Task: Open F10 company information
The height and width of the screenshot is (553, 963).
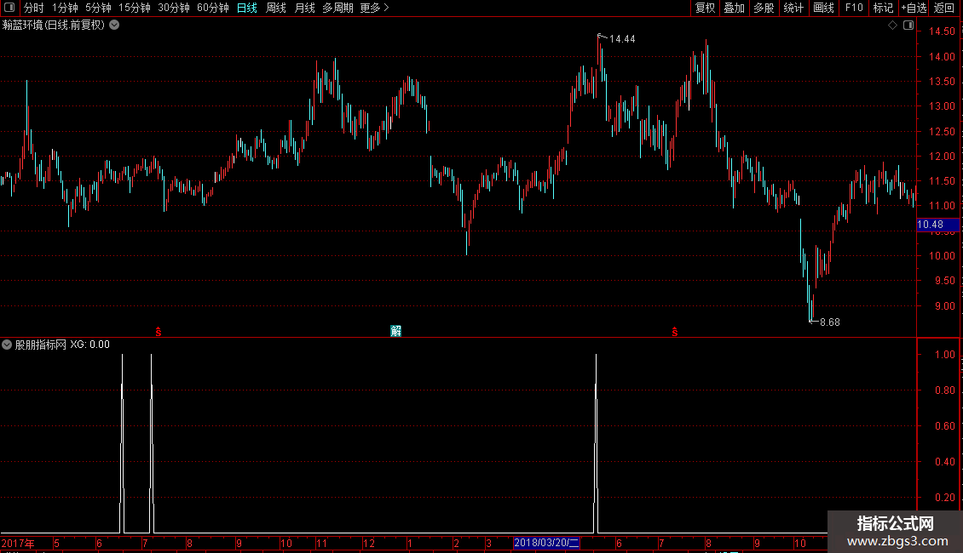Action: click(854, 8)
